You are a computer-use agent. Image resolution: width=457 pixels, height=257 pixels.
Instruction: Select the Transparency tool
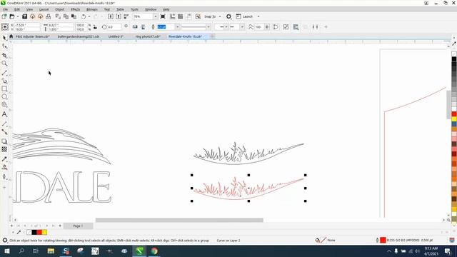pyautogui.click(x=4, y=149)
